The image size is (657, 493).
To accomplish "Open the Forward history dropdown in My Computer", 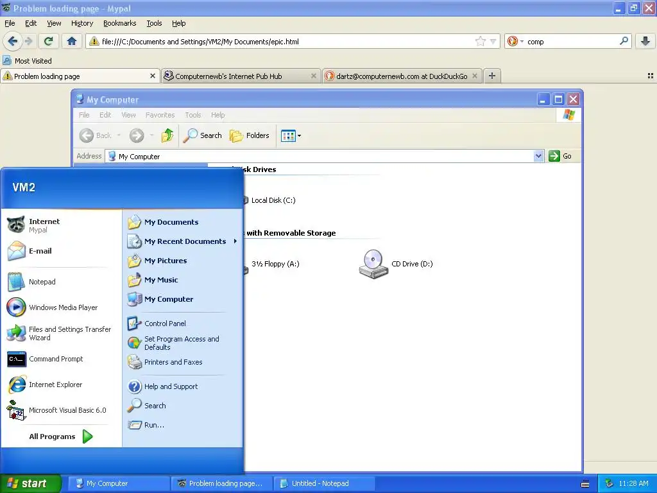I will click(x=151, y=135).
